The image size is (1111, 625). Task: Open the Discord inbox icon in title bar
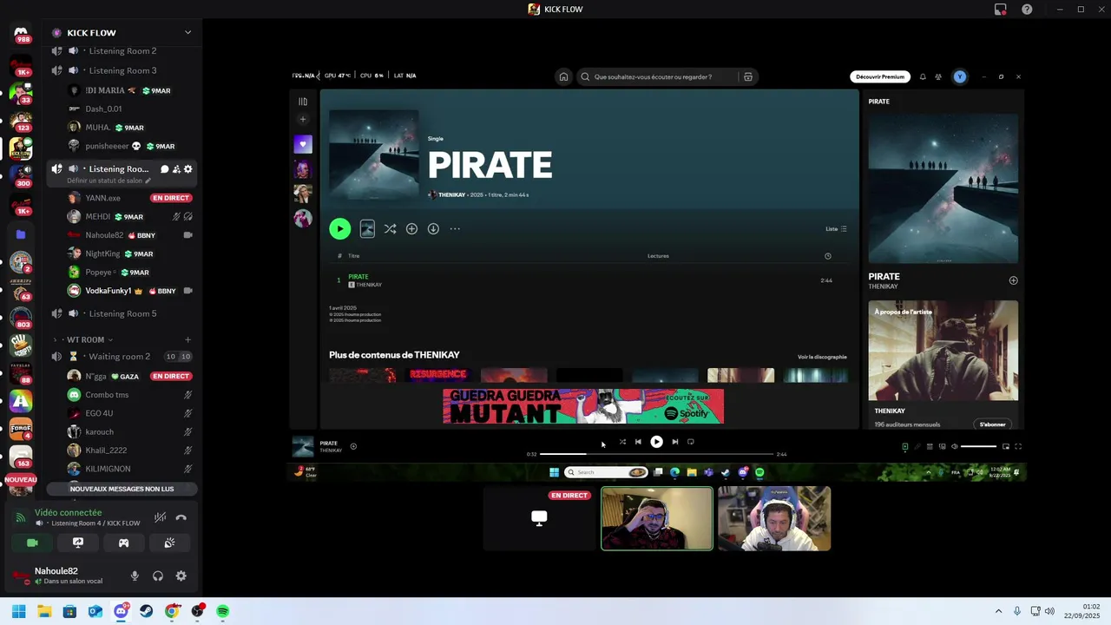[1001, 10]
